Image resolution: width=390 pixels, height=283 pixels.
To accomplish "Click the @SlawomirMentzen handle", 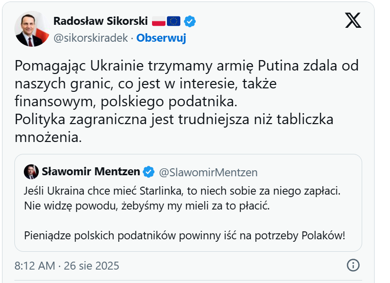I will point(208,172).
